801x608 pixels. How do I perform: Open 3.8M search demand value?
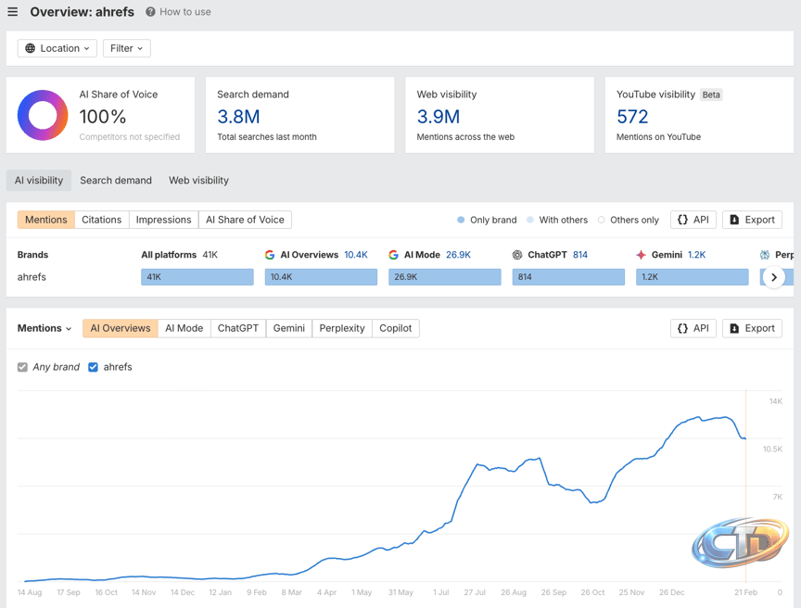point(238,117)
